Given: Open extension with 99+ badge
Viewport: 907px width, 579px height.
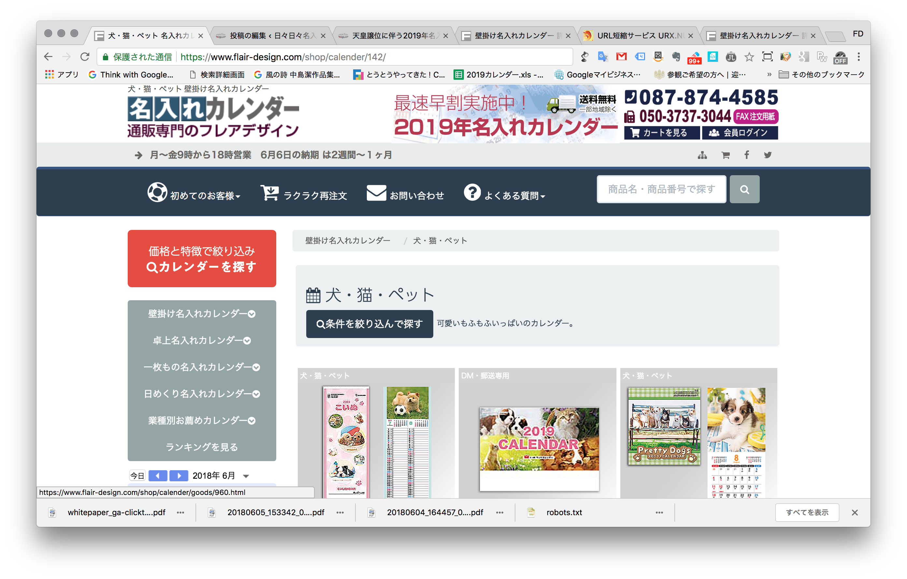Looking at the screenshot, I should pyautogui.click(x=694, y=58).
